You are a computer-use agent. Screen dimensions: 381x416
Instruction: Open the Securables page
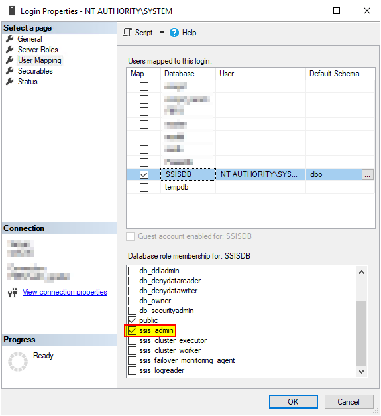(x=35, y=71)
